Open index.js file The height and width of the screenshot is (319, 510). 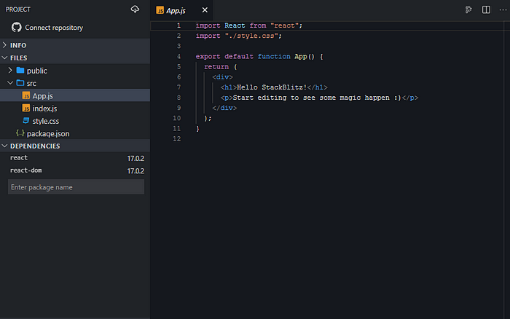[75, 109]
